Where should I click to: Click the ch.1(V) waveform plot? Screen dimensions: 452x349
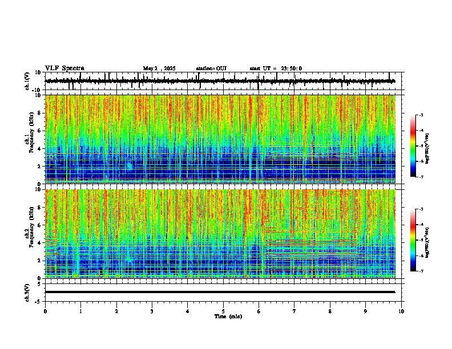click(x=224, y=81)
